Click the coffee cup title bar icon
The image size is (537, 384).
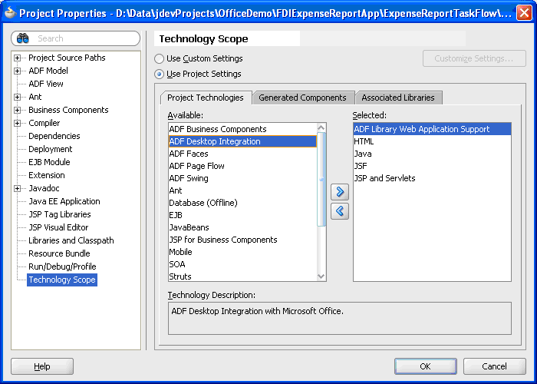click(x=10, y=13)
